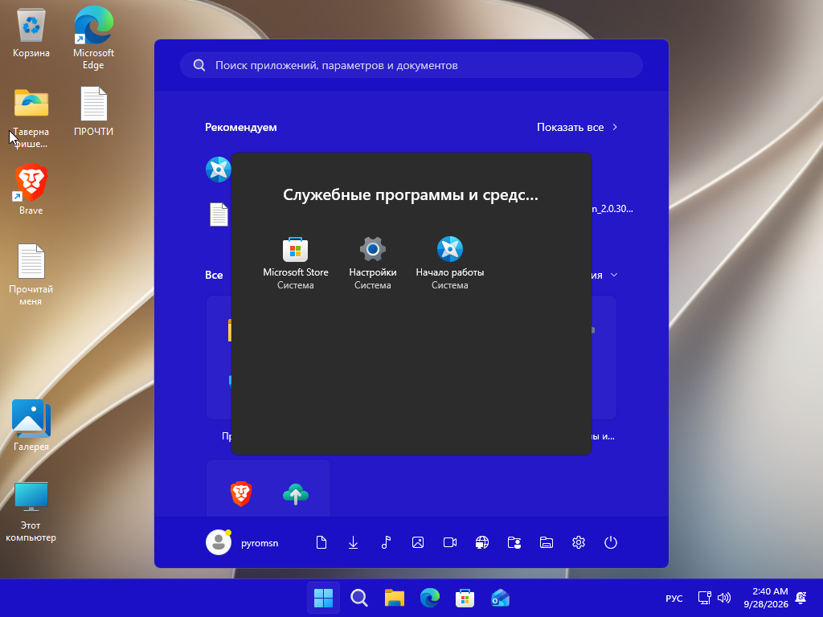Rename folder title Служебные программы и средс...
This screenshot has height=617, width=823.
(x=411, y=194)
